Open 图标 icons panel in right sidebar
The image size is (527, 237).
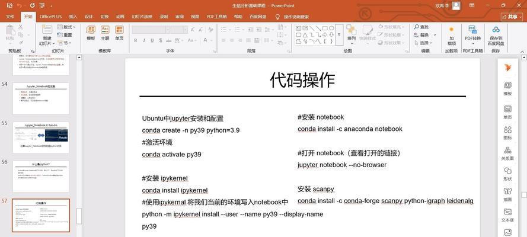click(x=507, y=133)
